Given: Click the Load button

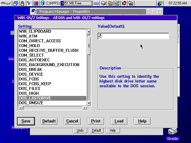Looking at the screenshot, I should click(x=119, y=121).
